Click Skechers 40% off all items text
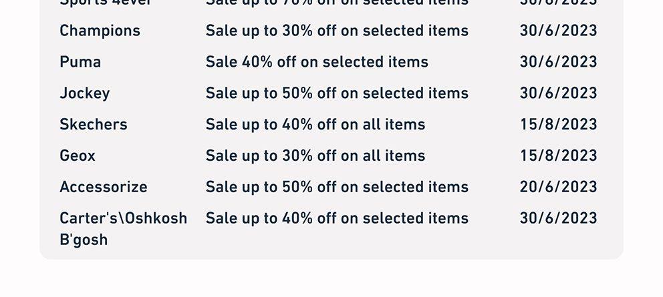This screenshot has width=663, height=297. (315, 125)
